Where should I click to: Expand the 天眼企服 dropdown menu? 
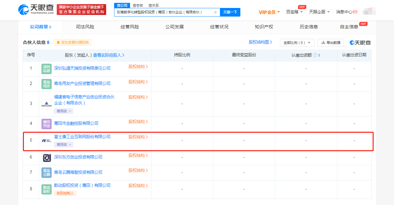pyautogui.click(x=319, y=12)
